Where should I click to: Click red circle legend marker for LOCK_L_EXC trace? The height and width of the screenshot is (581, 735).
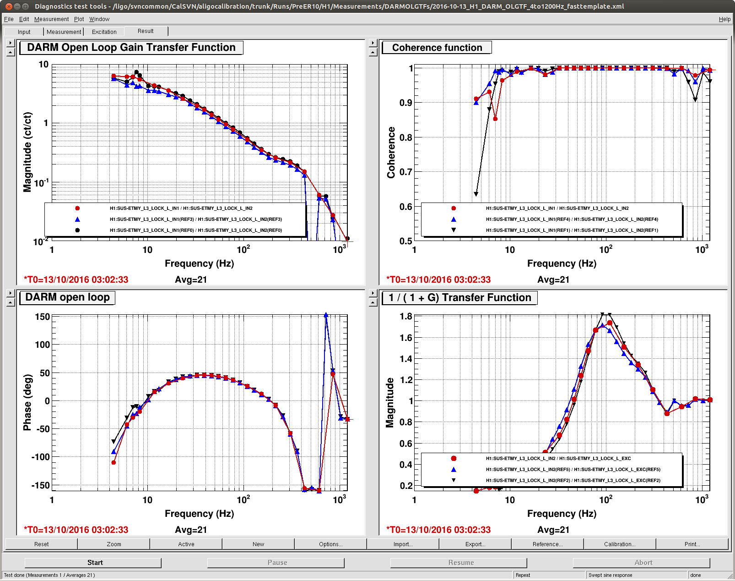click(454, 458)
